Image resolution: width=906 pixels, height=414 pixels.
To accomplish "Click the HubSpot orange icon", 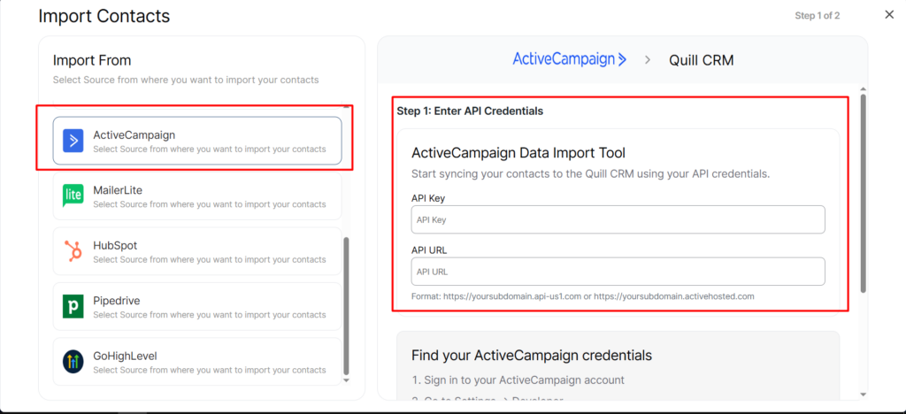I will tap(73, 251).
